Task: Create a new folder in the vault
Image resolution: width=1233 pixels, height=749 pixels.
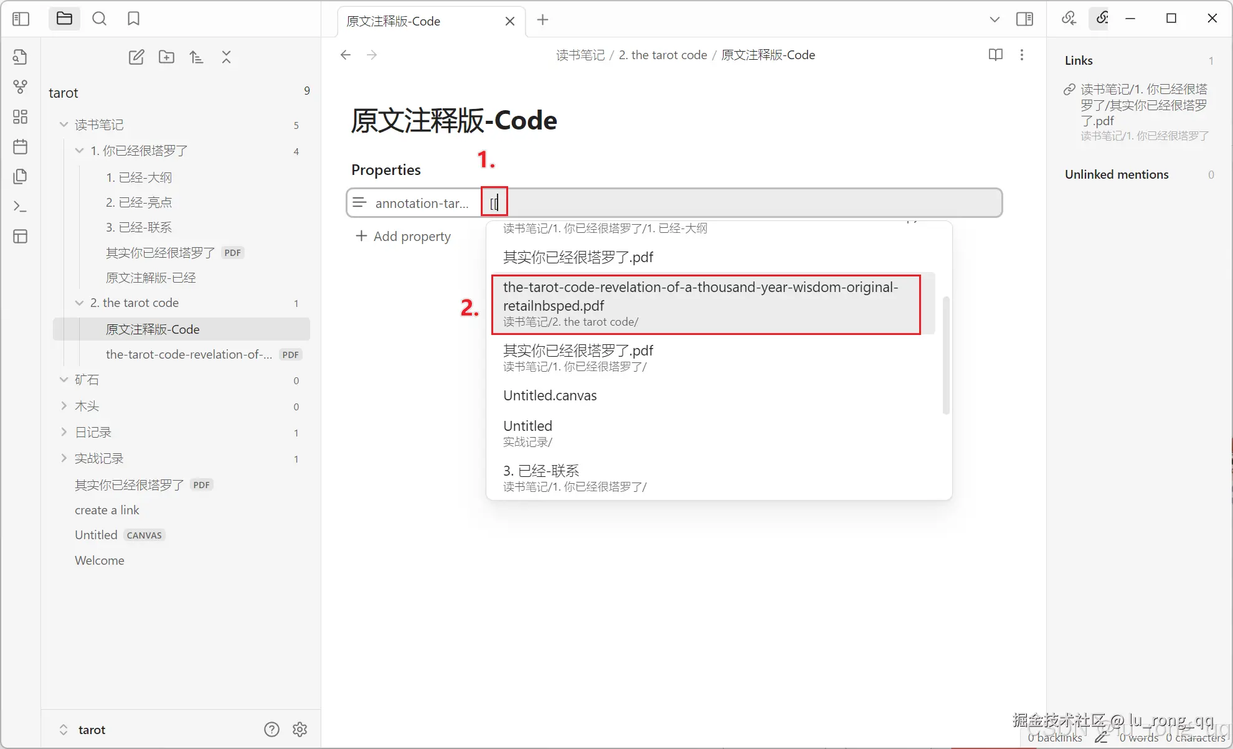Action: tap(166, 57)
